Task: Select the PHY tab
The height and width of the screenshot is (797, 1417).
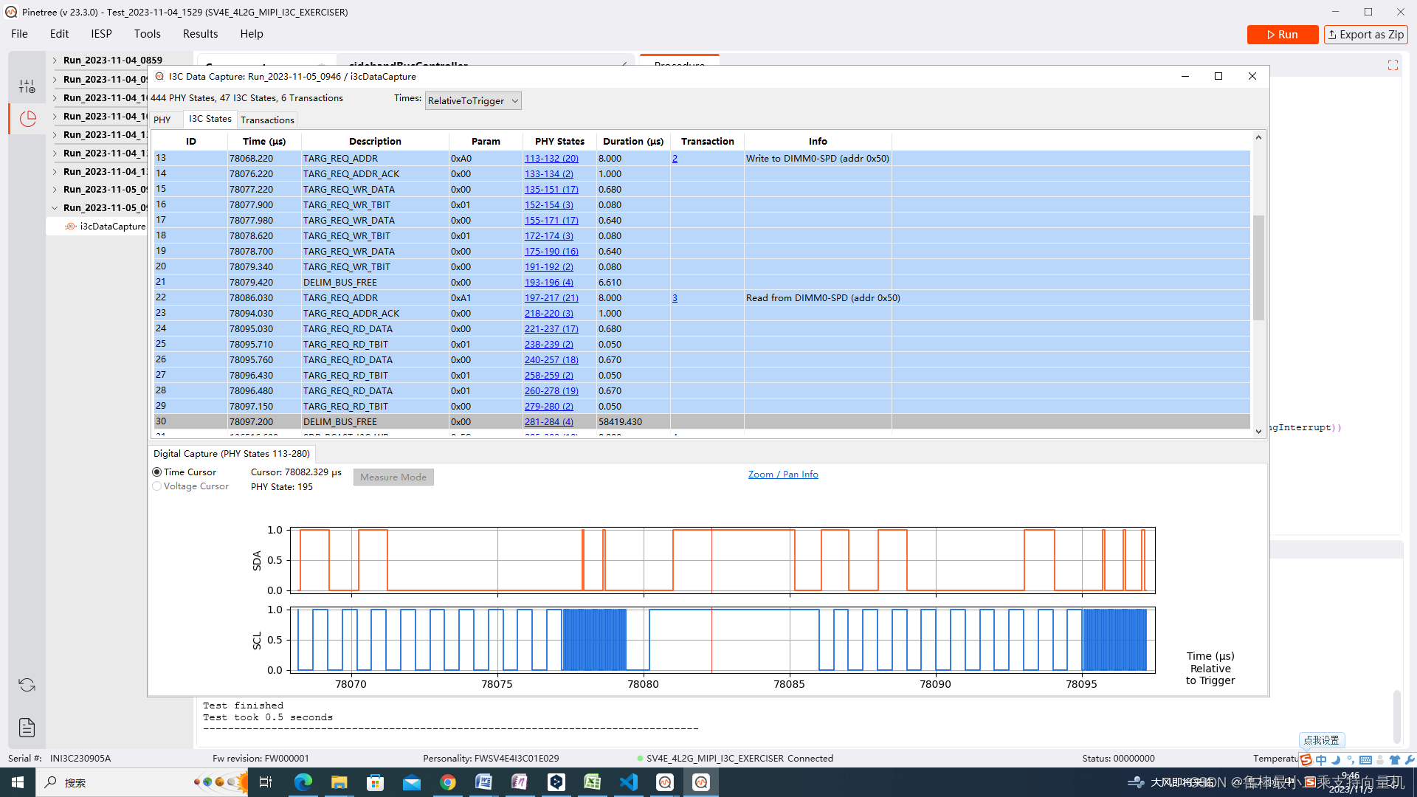Action: click(164, 120)
